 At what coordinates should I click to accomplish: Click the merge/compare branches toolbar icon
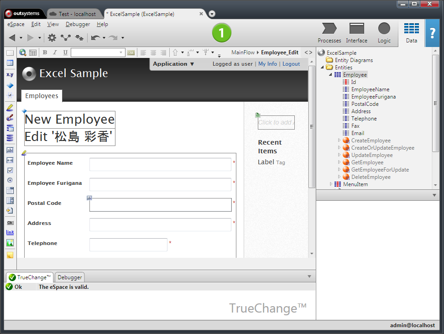[x=66, y=38]
